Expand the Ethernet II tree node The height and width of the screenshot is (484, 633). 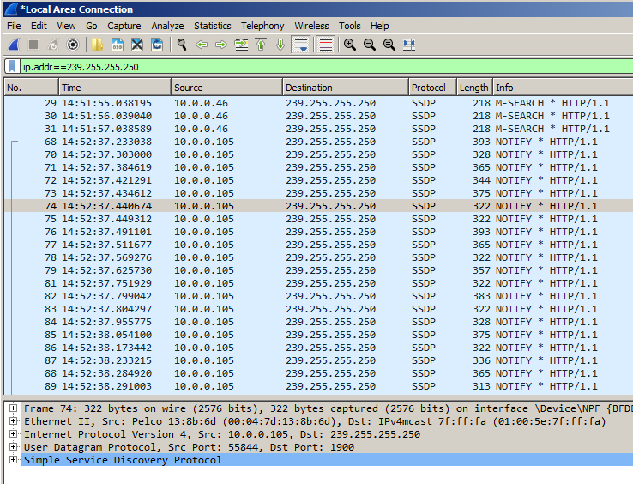coord(13,421)
